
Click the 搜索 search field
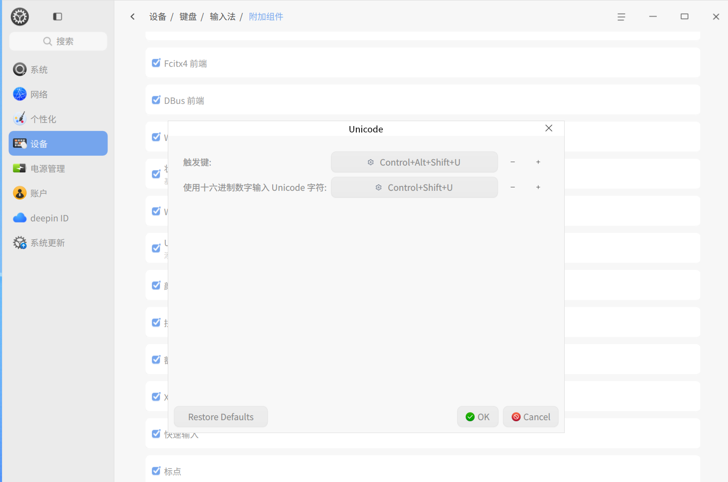[58, 42]
